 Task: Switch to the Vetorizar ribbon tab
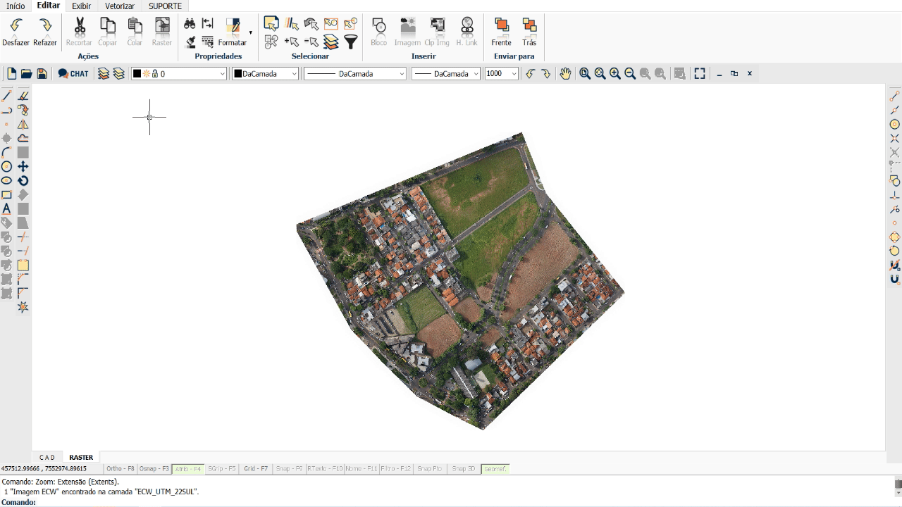(x=120, y=6)
